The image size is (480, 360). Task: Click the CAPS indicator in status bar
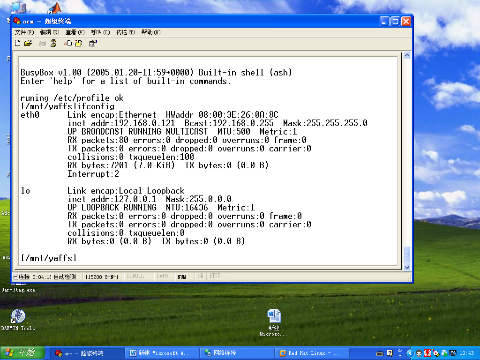pyautogui.click(x=164, y=276)
